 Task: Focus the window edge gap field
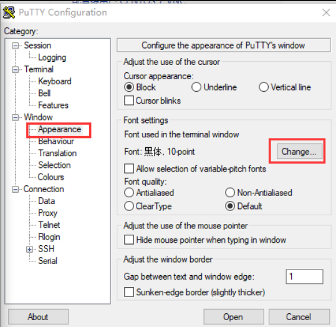tap(304, 276)
